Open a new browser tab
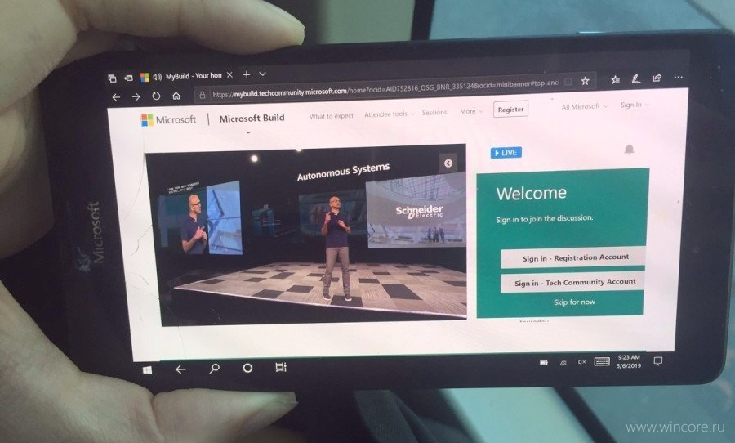 pyautogui.click(x=247, y=74)
